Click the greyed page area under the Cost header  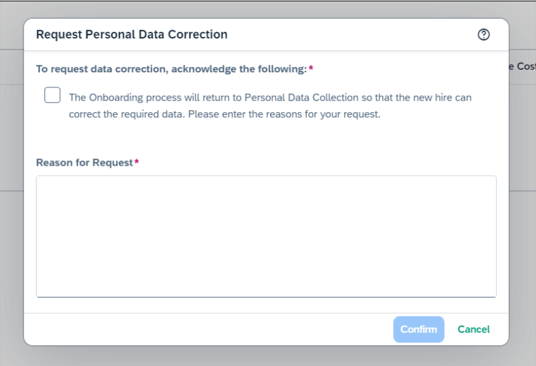(x=522, y=137)
